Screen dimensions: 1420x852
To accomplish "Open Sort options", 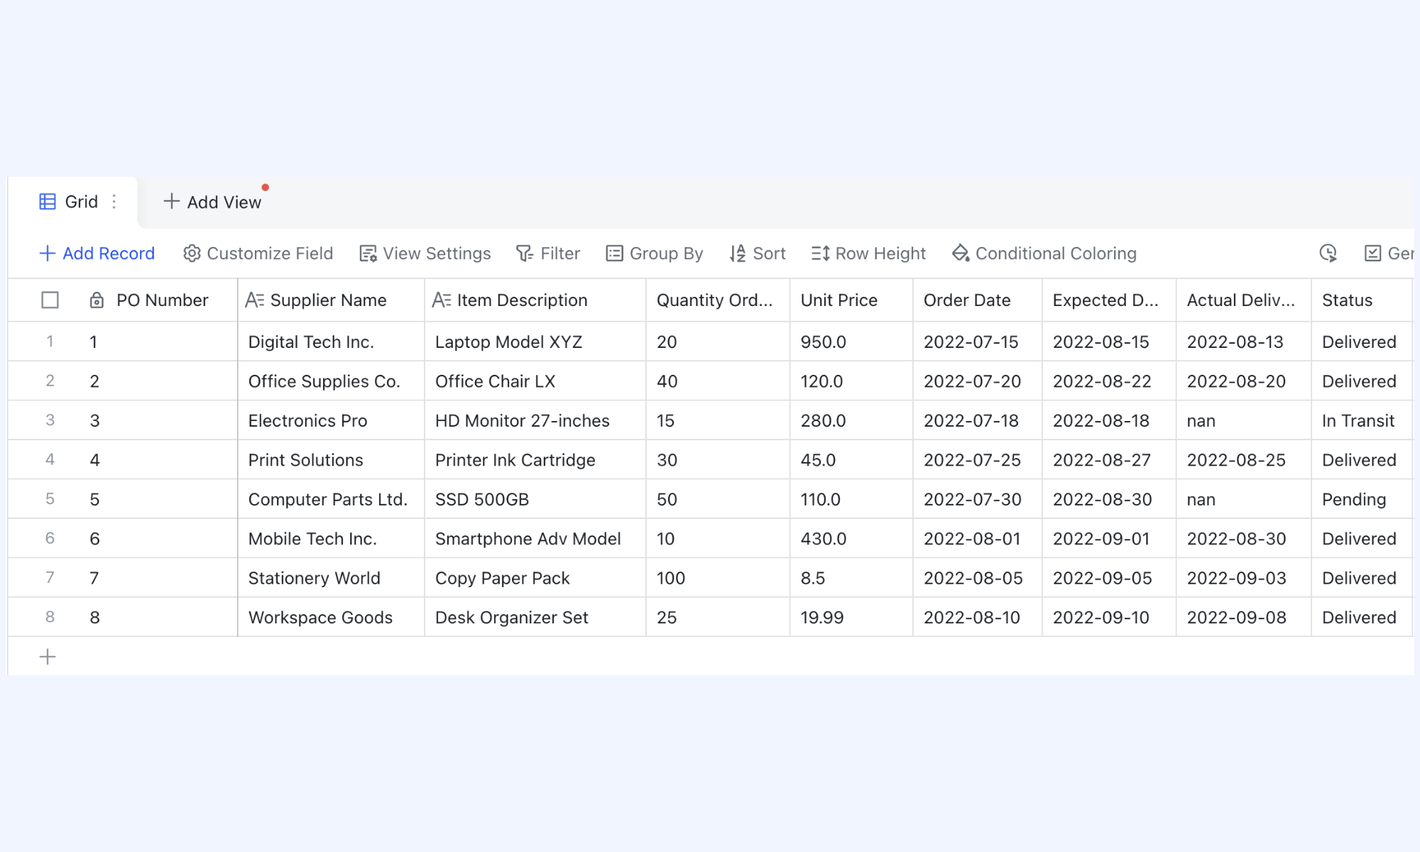I will pyautogui.click(x=758, y=253).
